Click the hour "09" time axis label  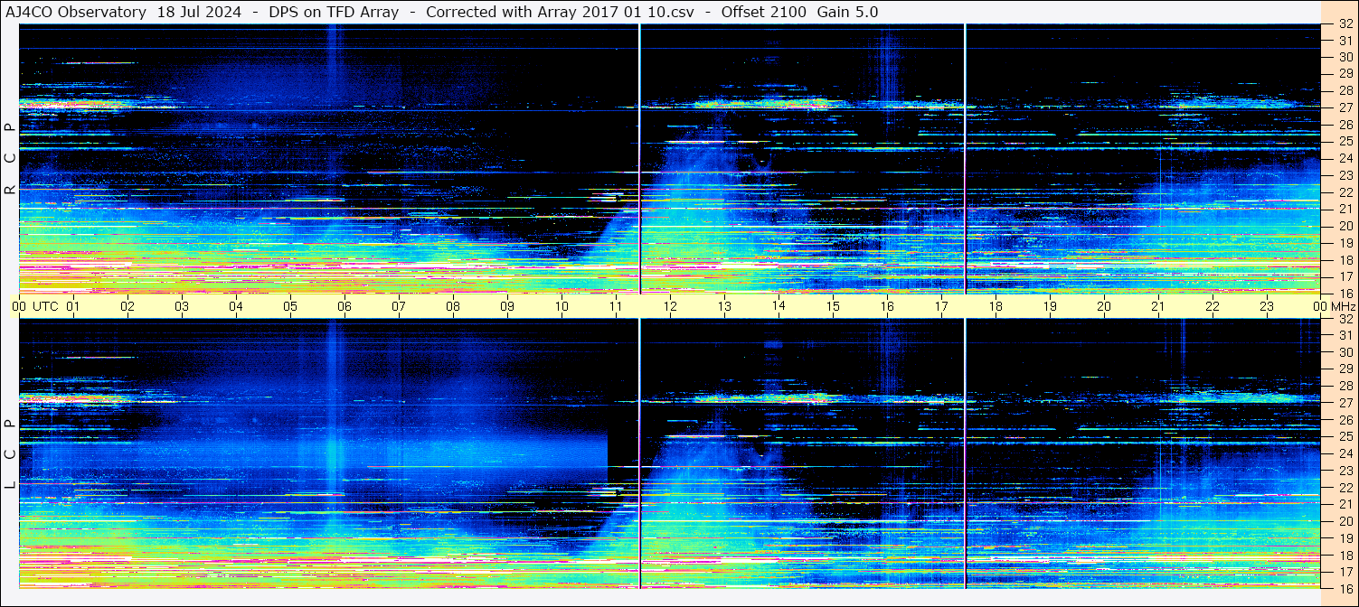(x=507, y=306)
